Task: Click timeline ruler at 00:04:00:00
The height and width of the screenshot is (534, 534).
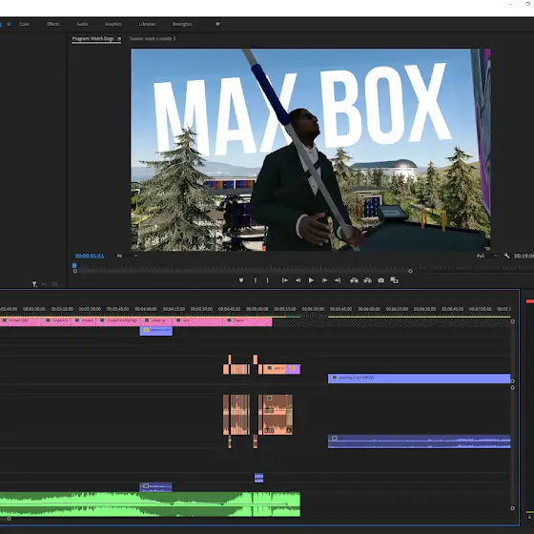Action: (x=145, y=309)
